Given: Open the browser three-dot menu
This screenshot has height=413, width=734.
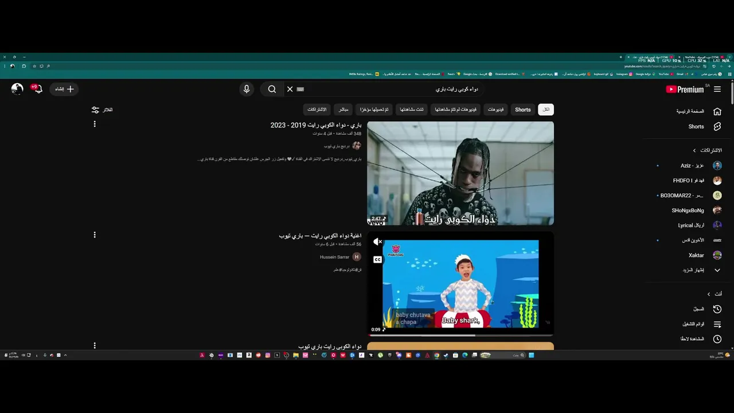Looking at the screenshot, I should tap(5, 66).
